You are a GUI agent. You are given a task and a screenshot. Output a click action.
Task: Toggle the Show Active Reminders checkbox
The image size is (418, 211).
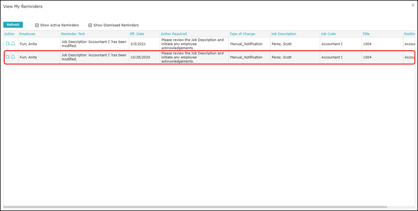tap(37, 25)
